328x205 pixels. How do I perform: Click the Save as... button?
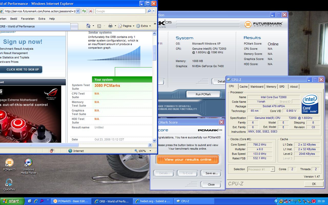point(211,173)
